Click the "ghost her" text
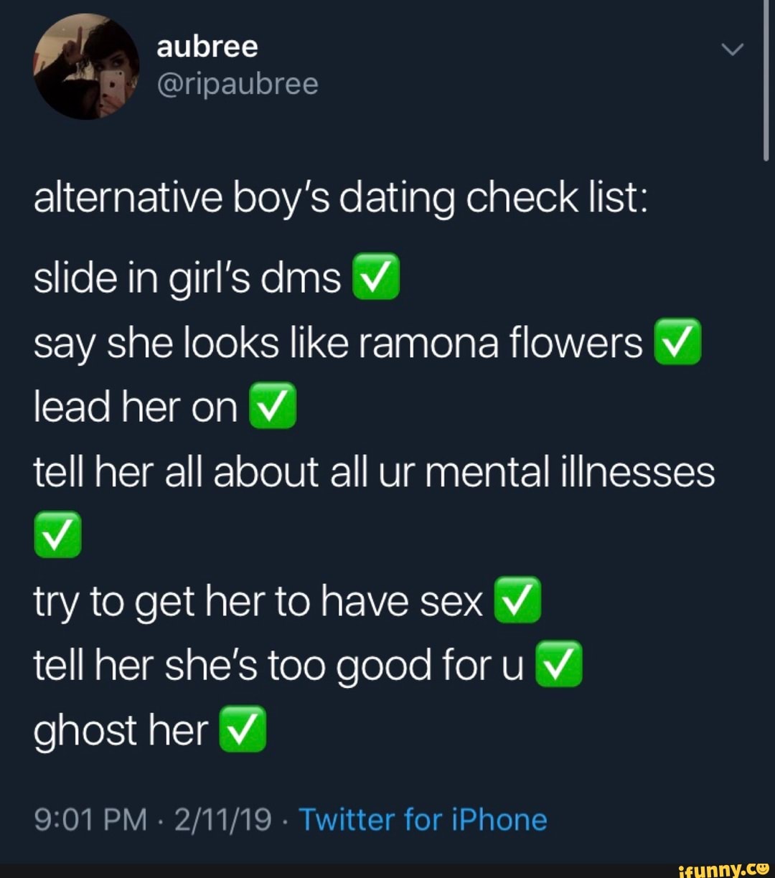Screen dimensions: 775x878 pos(121,730)
